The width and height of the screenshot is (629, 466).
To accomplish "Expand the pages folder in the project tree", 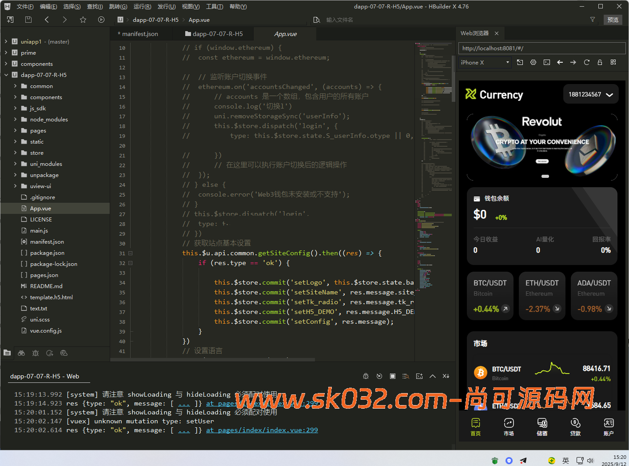I will click(16, 130).
